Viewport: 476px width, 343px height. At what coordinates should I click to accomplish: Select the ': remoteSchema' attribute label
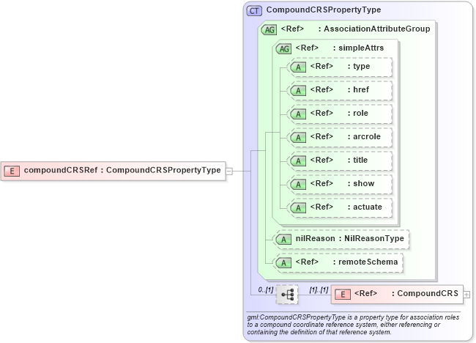click(365, 262)
